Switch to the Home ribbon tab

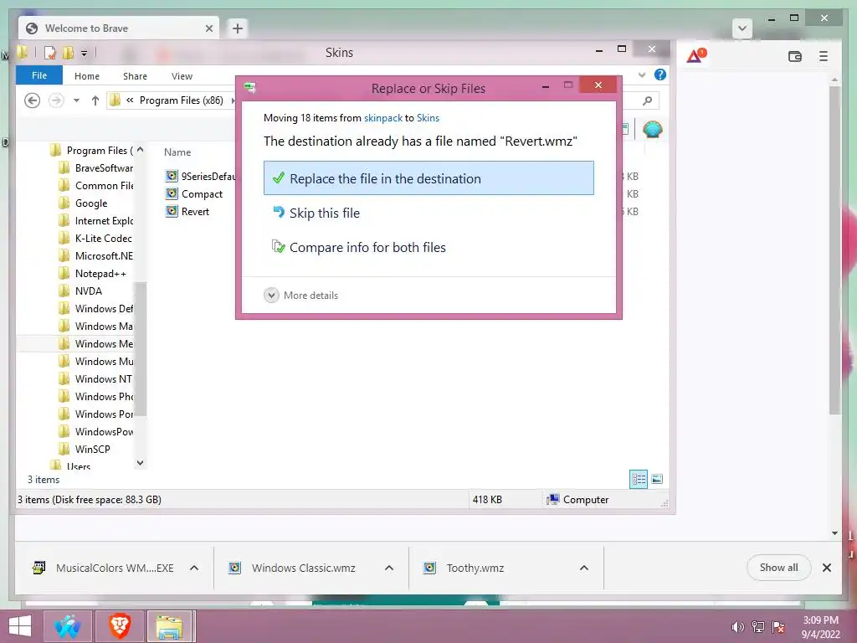click(87, 76)
